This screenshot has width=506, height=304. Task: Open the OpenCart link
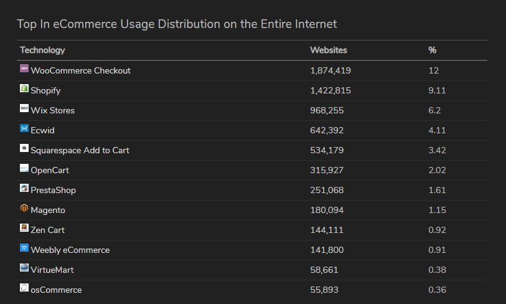(50, 170)
